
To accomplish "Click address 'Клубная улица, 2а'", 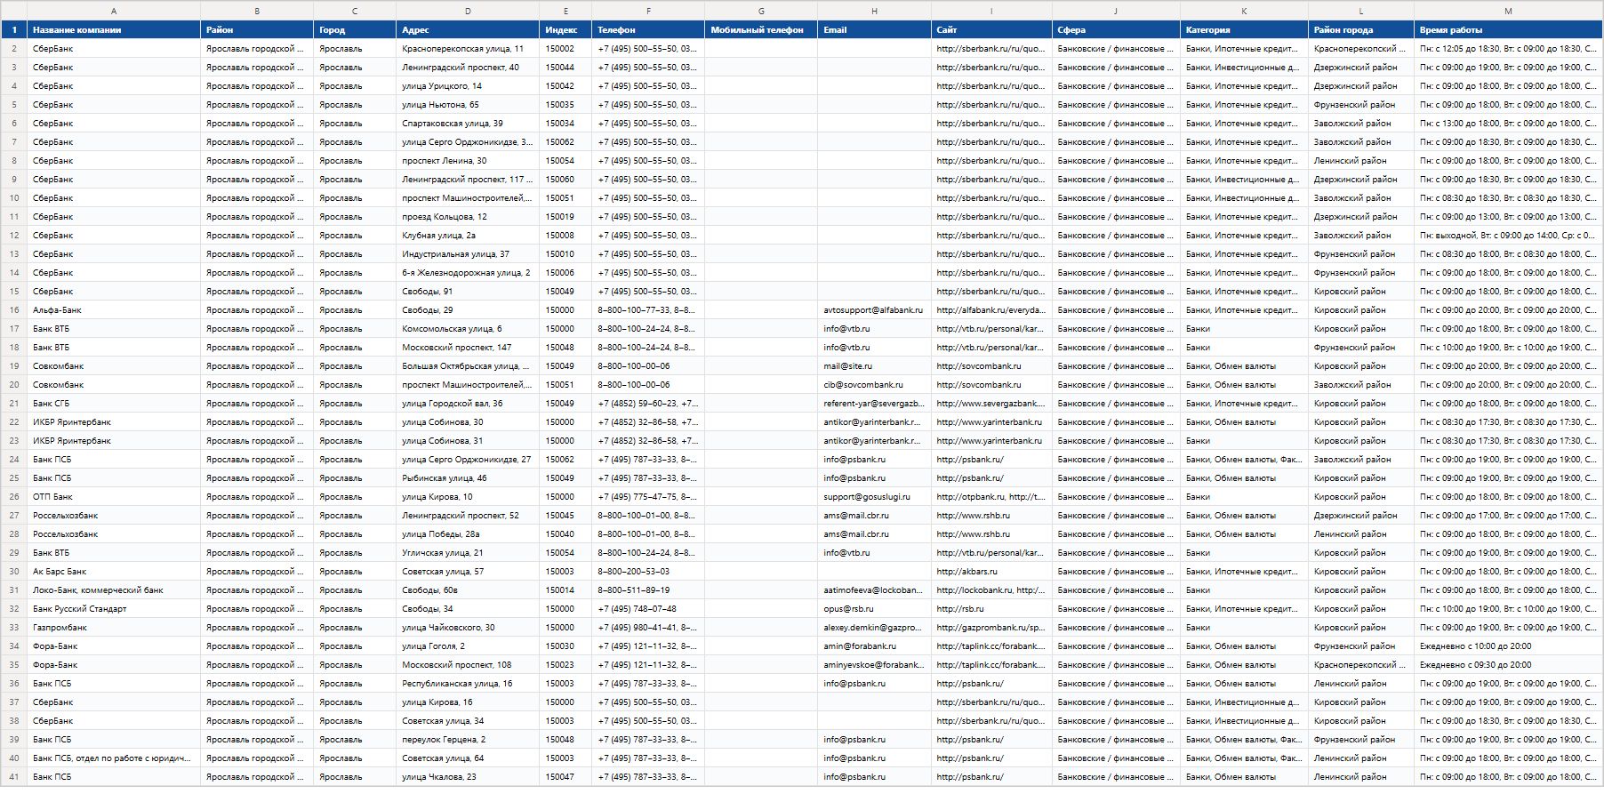I will [468, 236].
